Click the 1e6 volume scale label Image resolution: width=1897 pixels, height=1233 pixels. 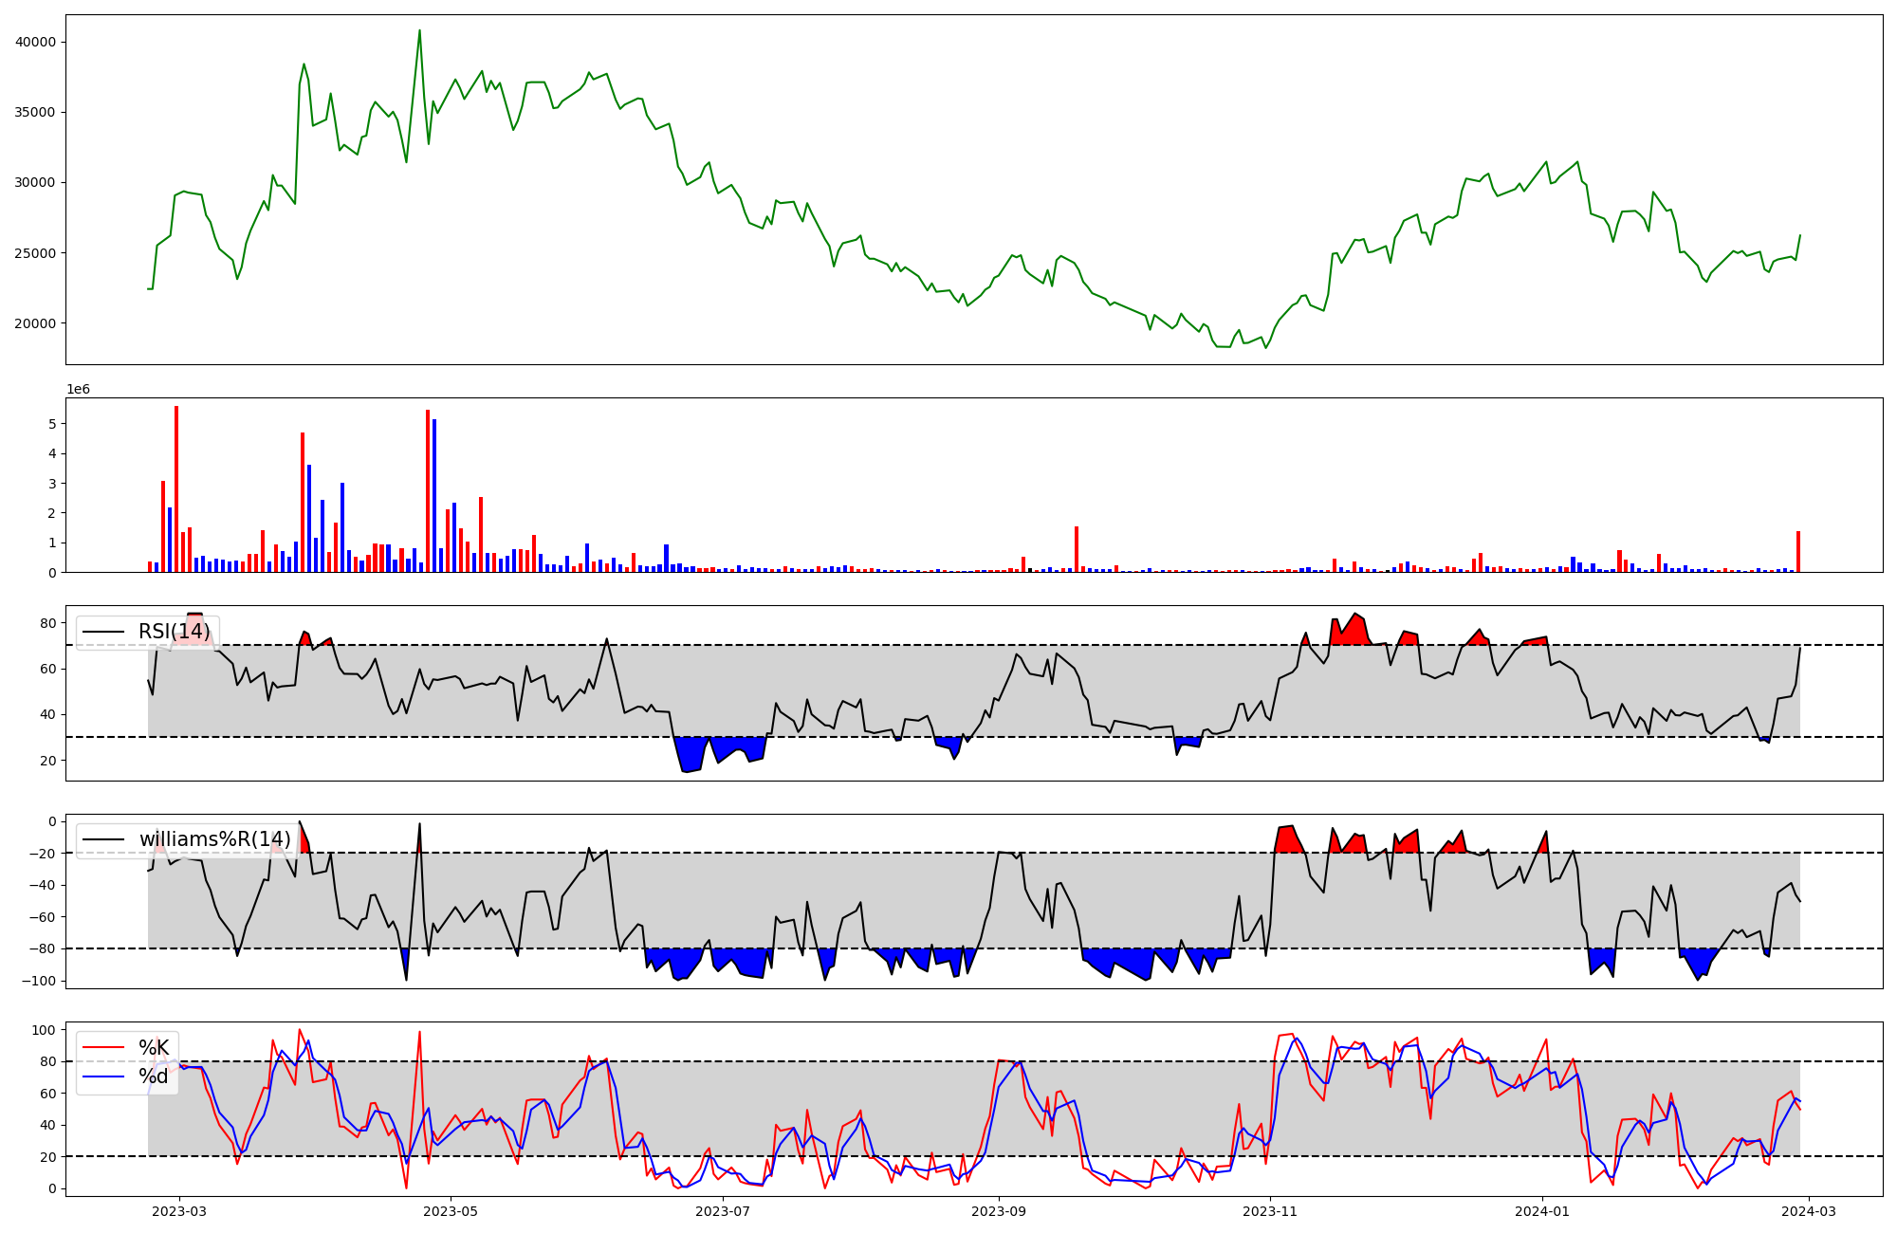pyautogui.click(x=78, y=390)
